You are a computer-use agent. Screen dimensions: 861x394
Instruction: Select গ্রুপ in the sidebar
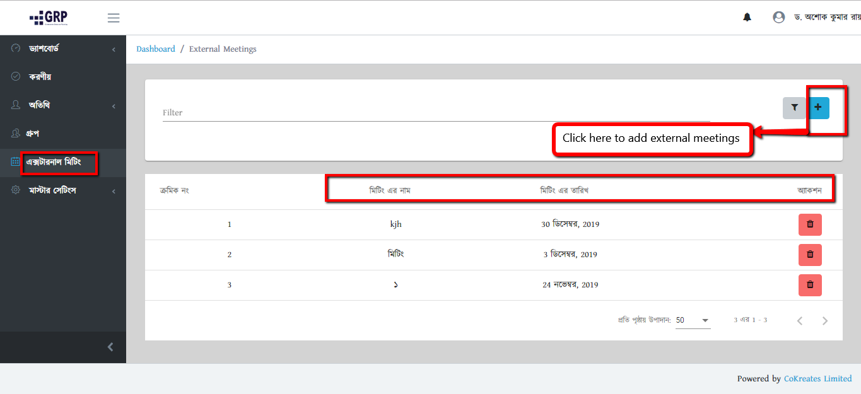pyautogui.click(x=33, y=134)
